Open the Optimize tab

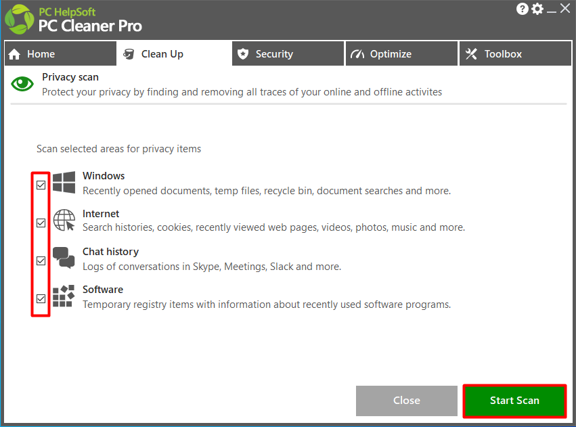(x=401, y=53)
